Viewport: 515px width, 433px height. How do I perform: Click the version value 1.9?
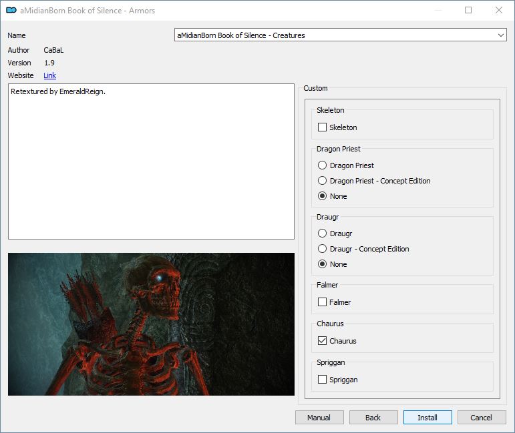tap(49, 63)
